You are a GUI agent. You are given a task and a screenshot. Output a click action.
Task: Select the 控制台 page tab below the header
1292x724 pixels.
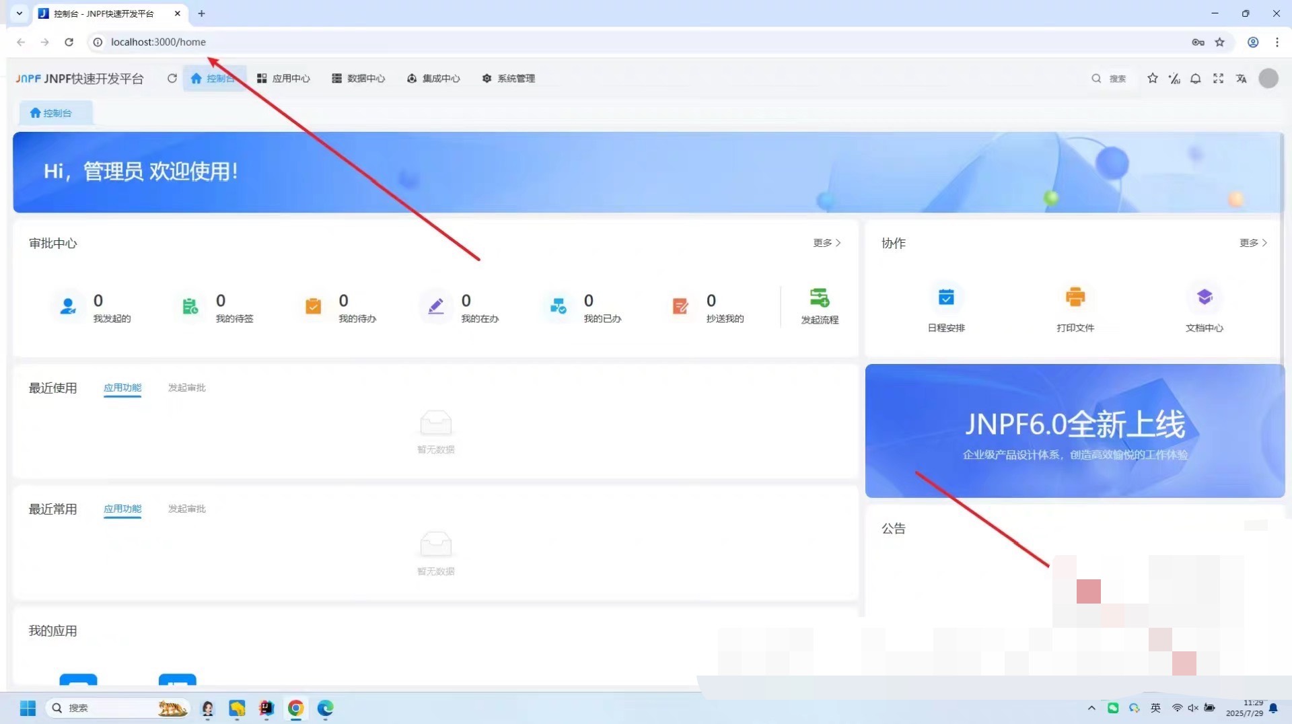pos(56,113)
